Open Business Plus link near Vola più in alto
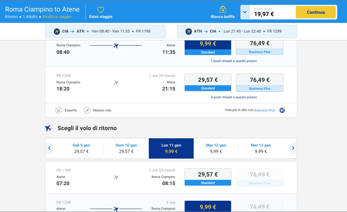Screen dimensions: 347x212 coord(264,110)
